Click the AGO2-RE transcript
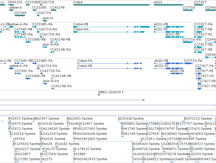 [175, 37]
